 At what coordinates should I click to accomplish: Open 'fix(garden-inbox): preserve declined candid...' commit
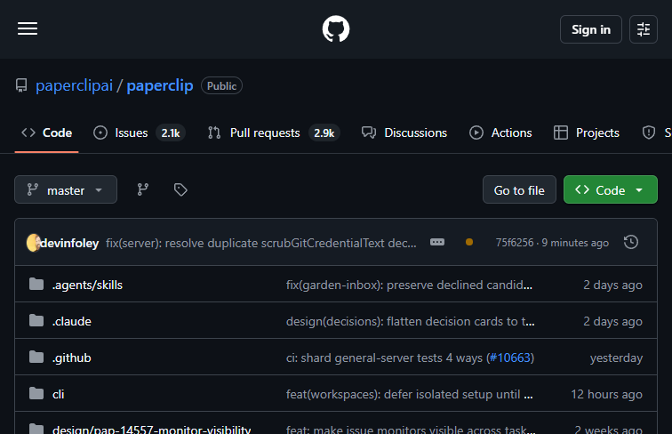pos(409,285)
